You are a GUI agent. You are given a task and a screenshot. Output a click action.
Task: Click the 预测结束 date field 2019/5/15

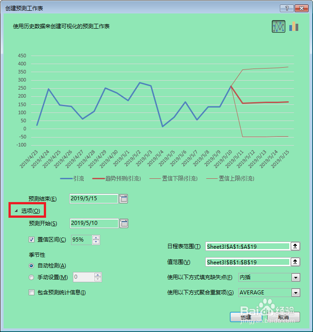pos(94,198)
